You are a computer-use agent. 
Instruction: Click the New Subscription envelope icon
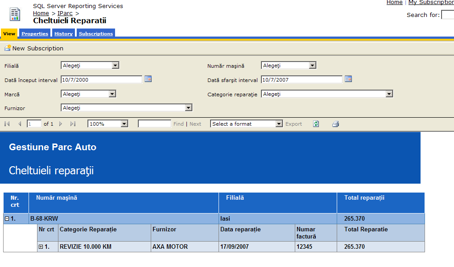pos(8,48)
